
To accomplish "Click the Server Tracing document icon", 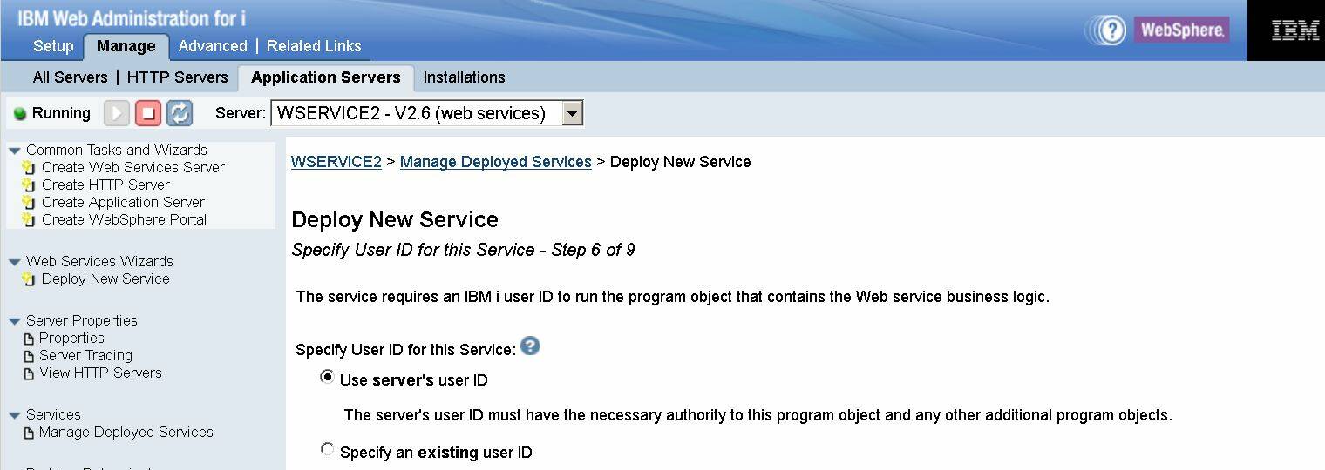I will (29, 356).
